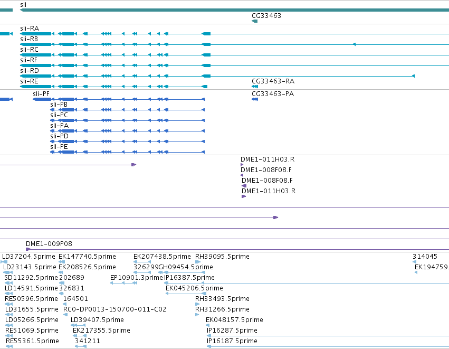Click the EK048157.5prime EST label
This screenshot has width=449, height=349.
[234, 320]
